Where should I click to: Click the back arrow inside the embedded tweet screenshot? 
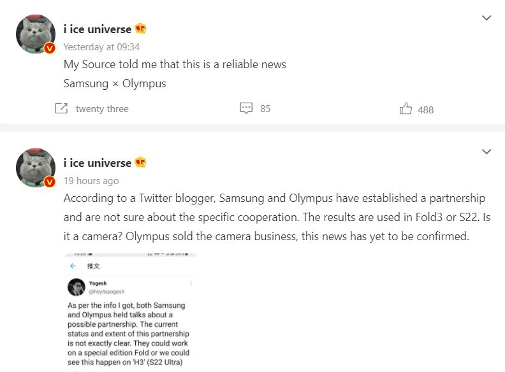[73, 266]
